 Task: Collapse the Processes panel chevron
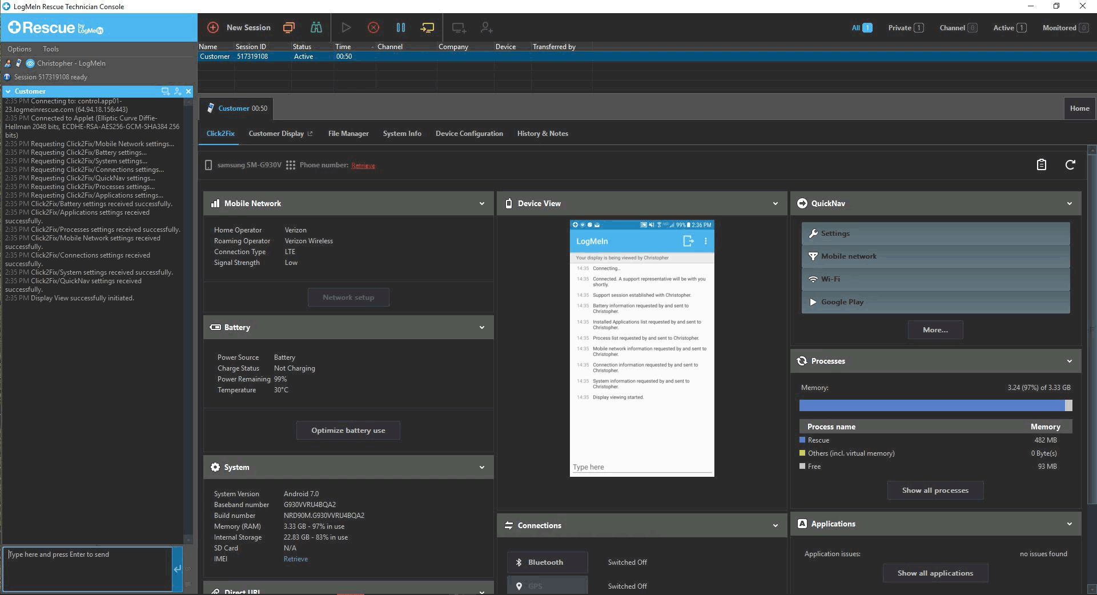click(x=1070, y=361)
